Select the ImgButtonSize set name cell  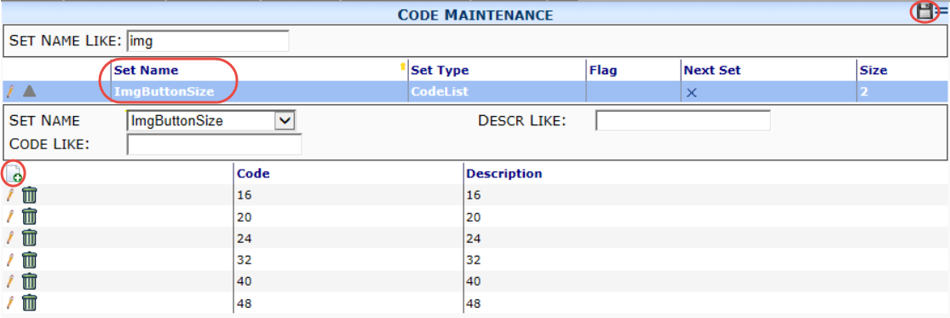coord(164,92)
